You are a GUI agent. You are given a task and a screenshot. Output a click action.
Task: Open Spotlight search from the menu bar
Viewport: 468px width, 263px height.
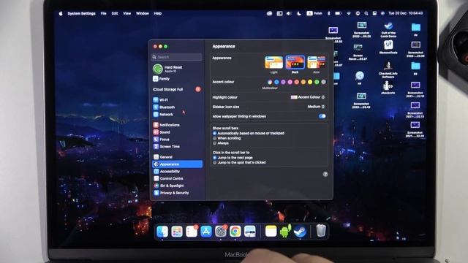pos(366,13)
